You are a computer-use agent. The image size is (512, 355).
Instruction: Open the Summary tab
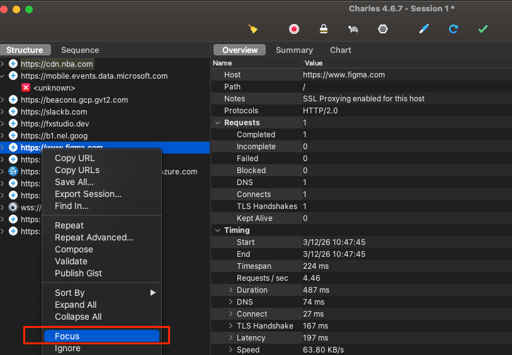(294, 50)
